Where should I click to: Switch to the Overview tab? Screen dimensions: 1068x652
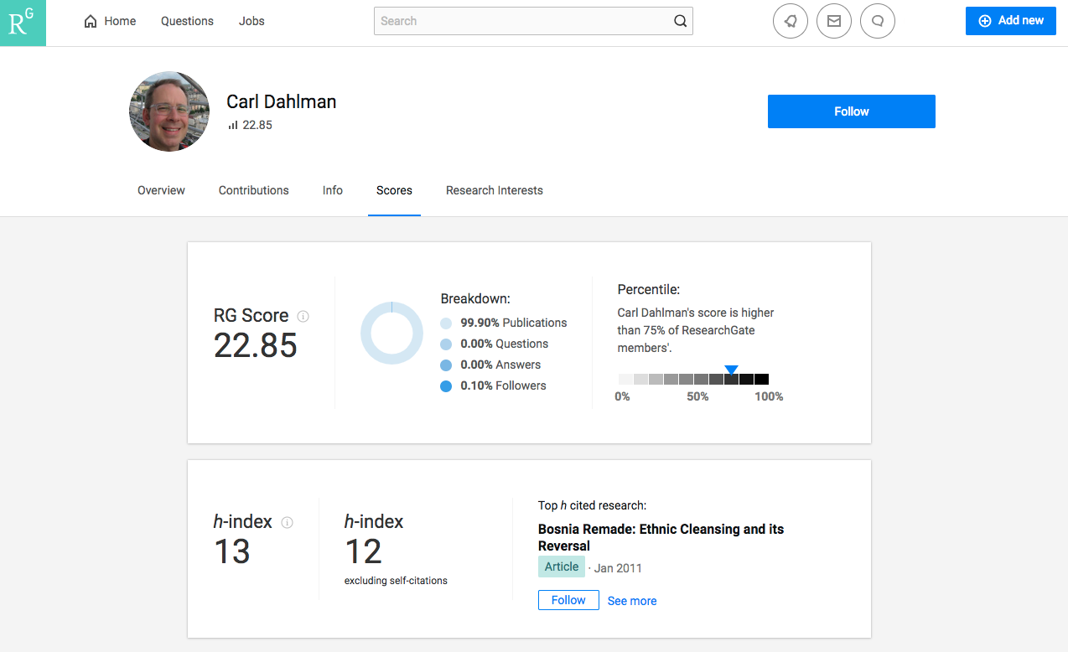pyautogui.click(x=161, y=190)
